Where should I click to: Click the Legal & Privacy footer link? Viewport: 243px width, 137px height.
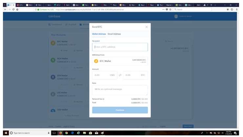click(69, 126)
